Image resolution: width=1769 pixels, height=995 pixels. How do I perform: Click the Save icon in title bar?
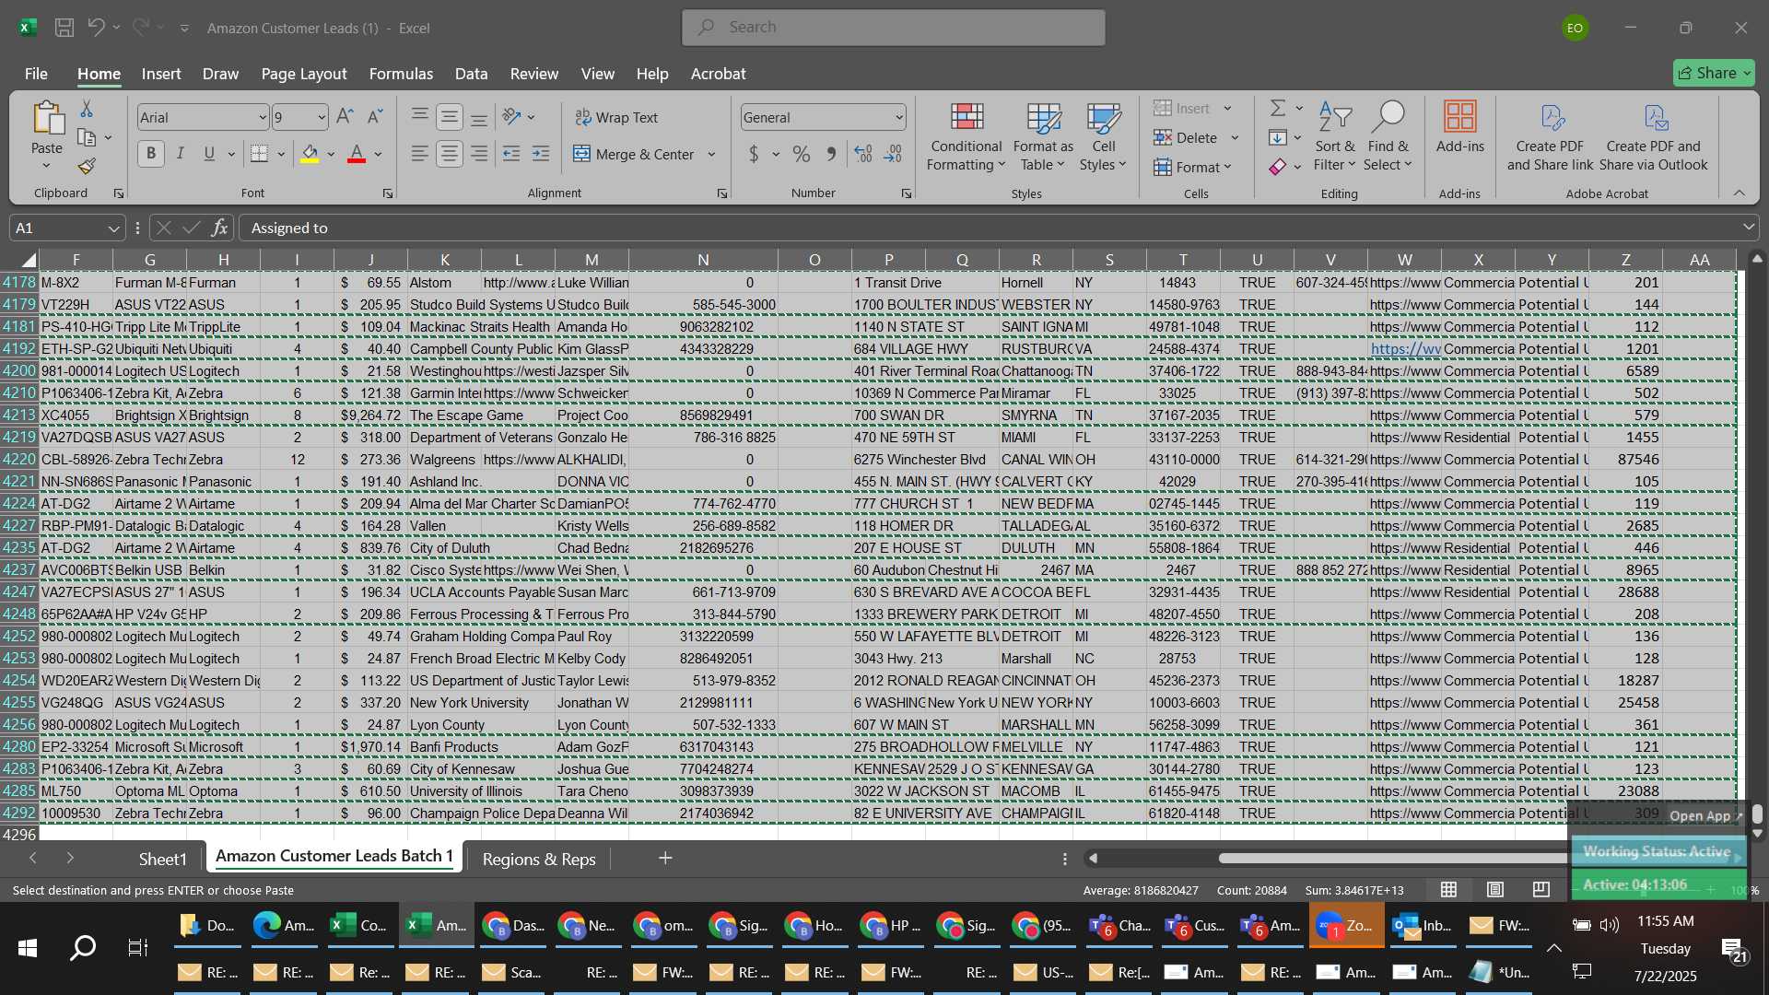(x=64, y=28)
